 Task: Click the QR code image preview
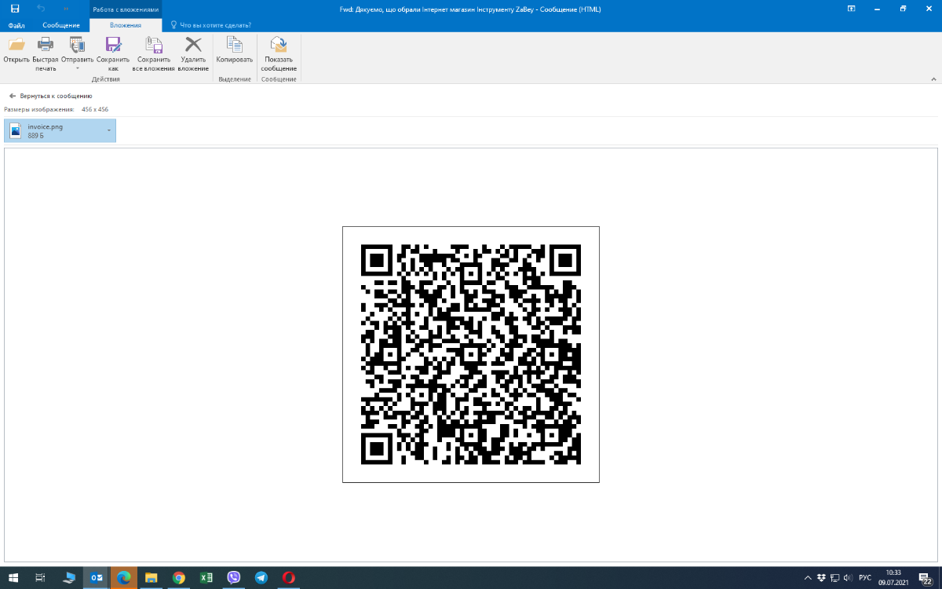point(471,354)
